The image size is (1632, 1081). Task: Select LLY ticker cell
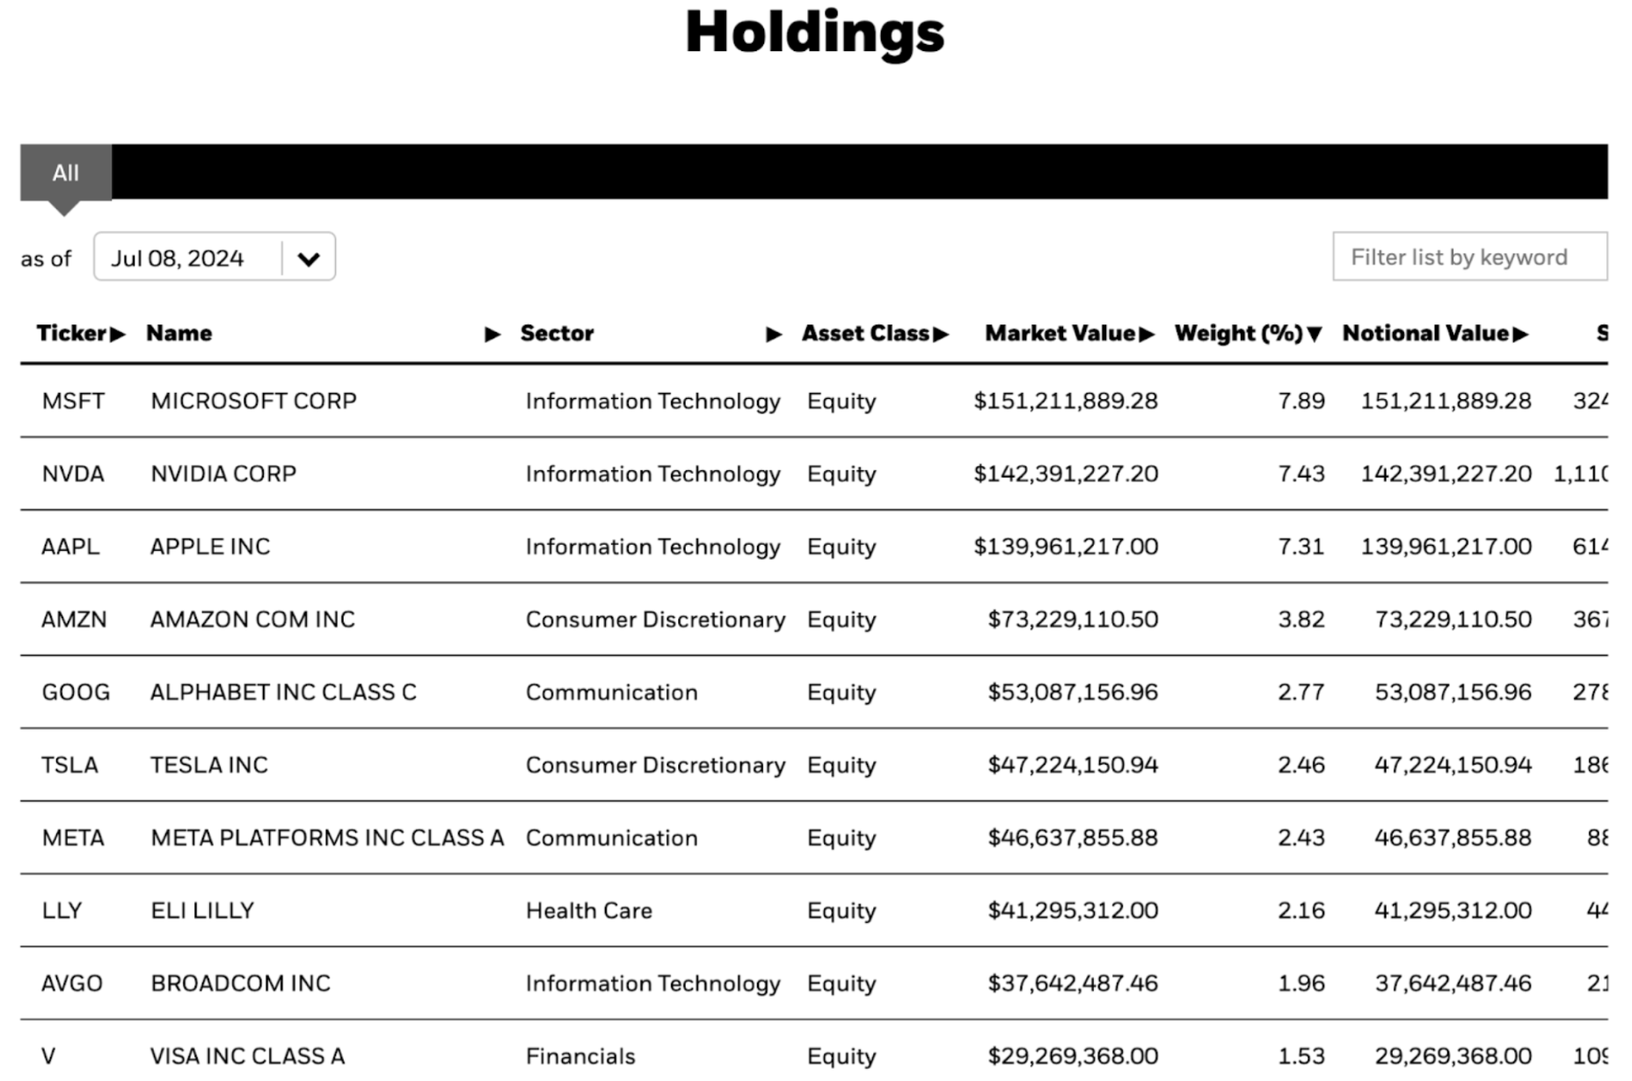click(x=62, y=911)
